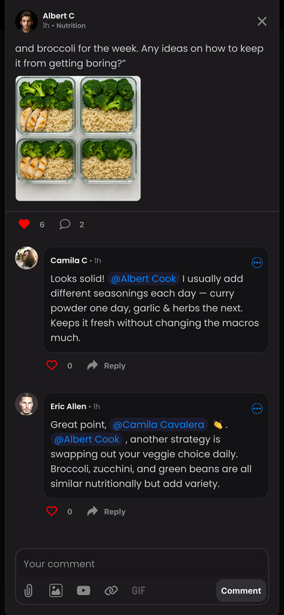
Task: Attach a file with the paperclip icon
Action: coord(28,590)
